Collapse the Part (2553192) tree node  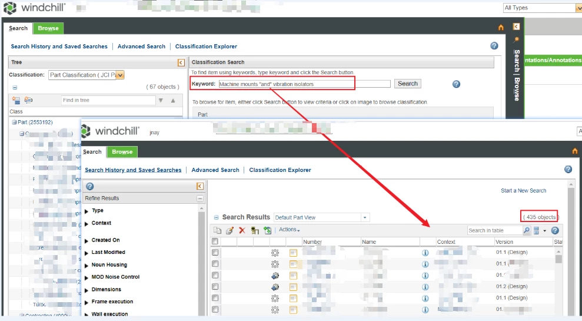(14, 122)
